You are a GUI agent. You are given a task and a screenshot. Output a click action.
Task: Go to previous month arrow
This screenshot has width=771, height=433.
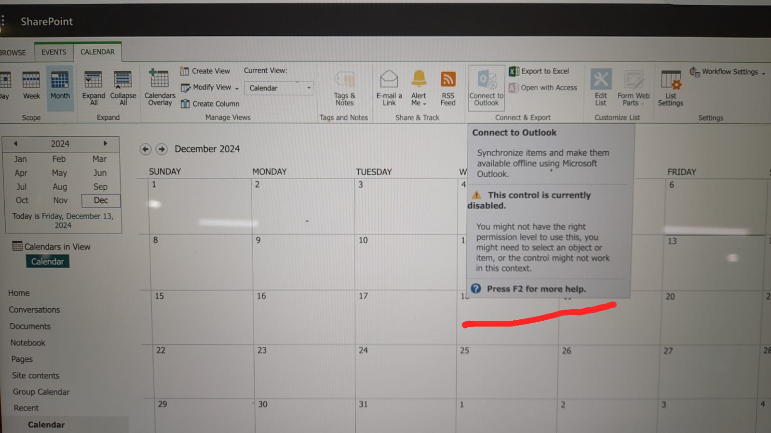click(x=146, y=149)
